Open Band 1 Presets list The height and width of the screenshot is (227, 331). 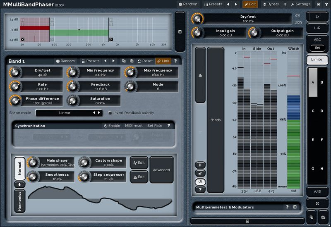[x=91, y=61]
